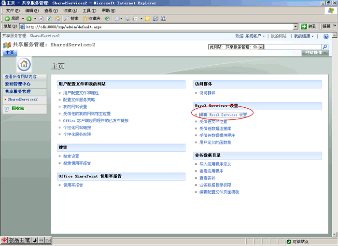Click the 查看所有网站内容 sidebar link
338x246 pixels.
coord(21,77)
